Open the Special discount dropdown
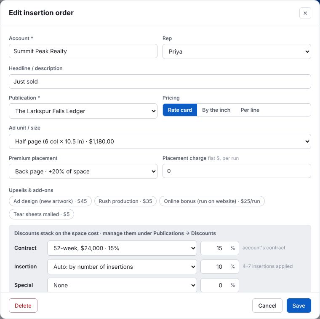Screen dimensions: 320x319 [x=122, y=285]
